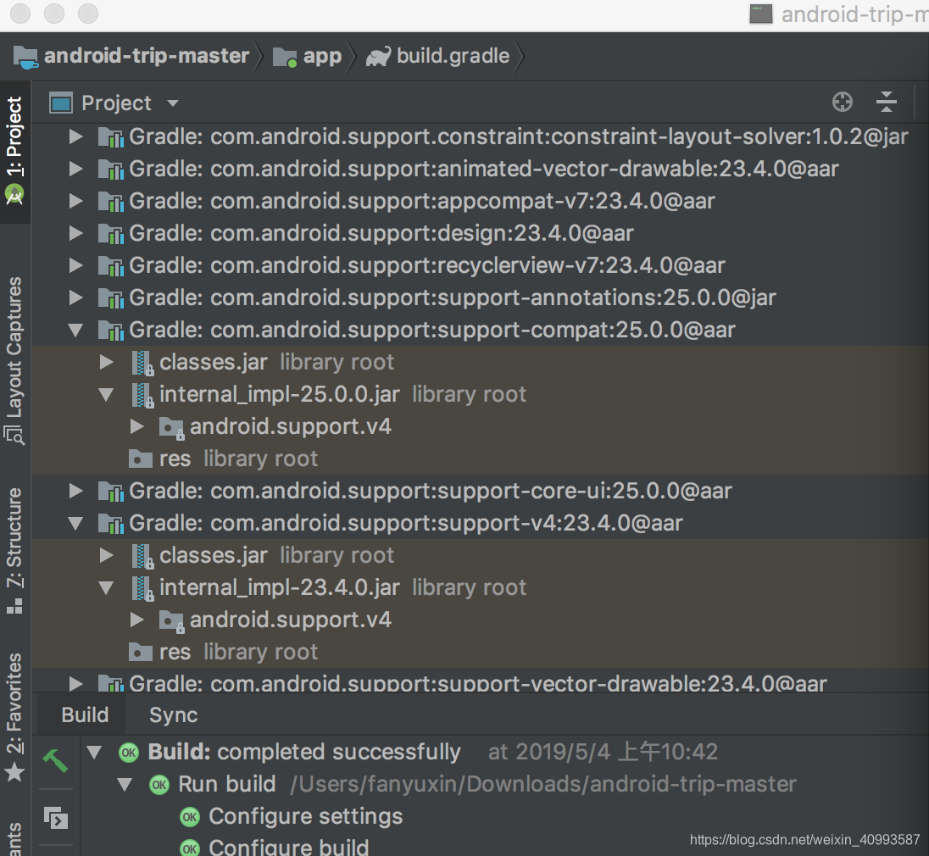Screen dimensions: 929x856
Task: Collapse the Build: completed successfully node
Action: 94,753
